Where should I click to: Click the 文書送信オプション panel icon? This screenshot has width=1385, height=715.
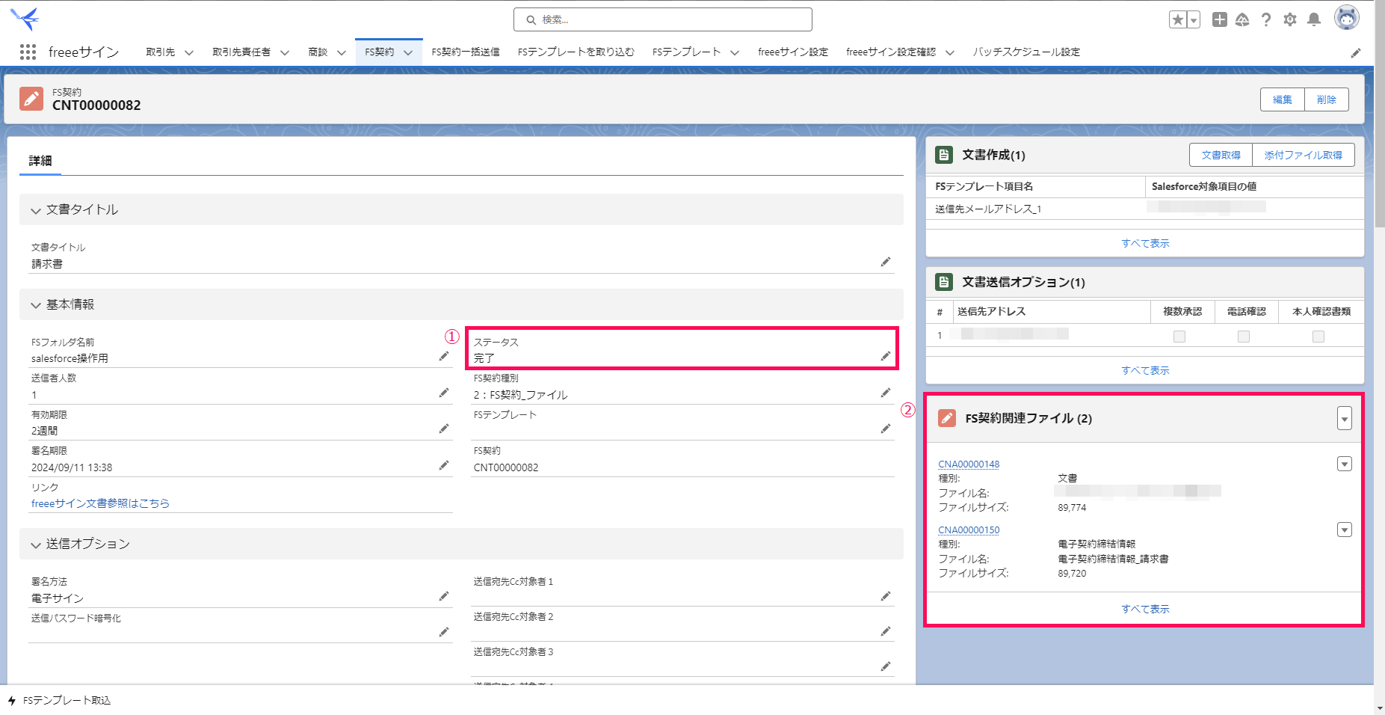pos(944,282)
